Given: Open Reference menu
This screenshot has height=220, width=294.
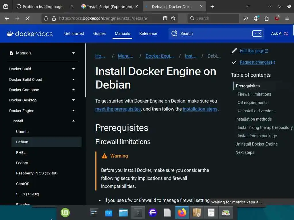Looking at the screenshot, I should (x=148, y=34).
